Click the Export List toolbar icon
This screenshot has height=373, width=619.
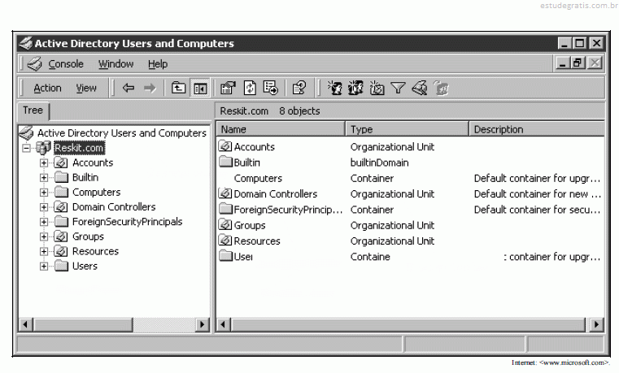pos(271,89)
